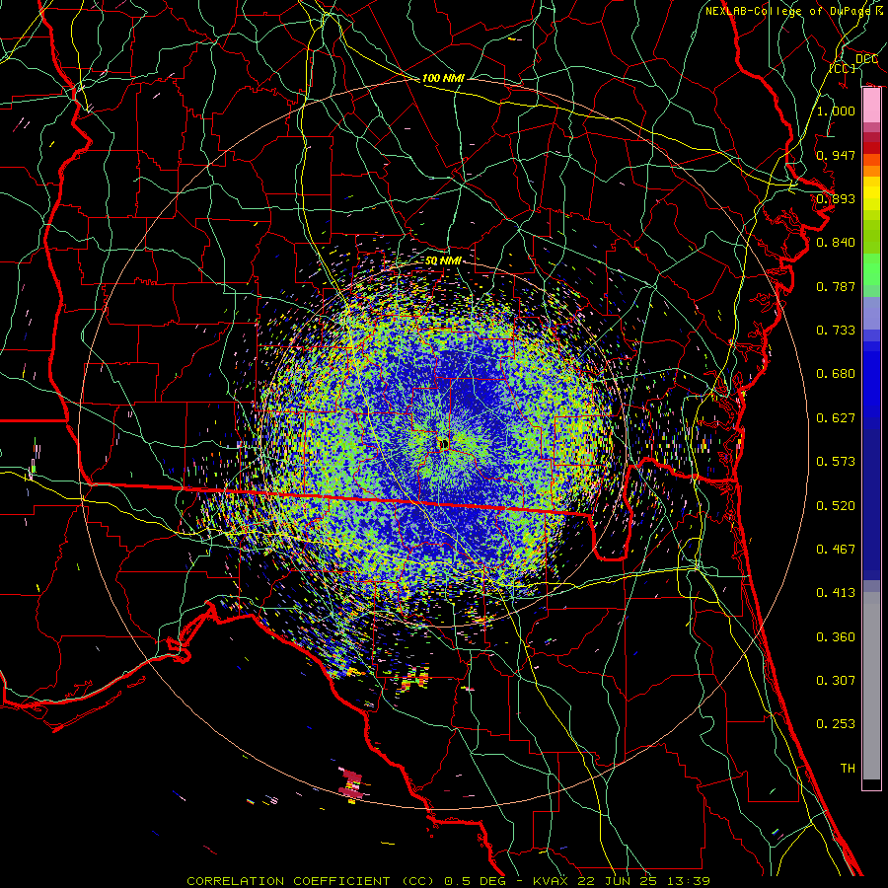Click the 100 NMI range ring label

(443, 78)
